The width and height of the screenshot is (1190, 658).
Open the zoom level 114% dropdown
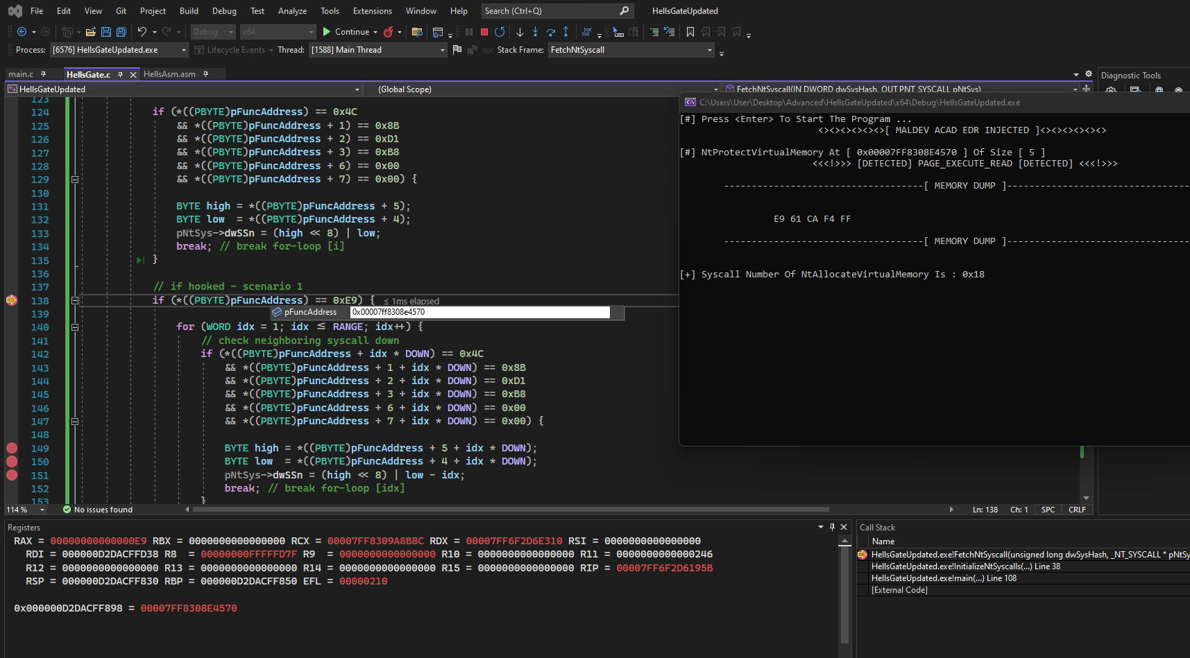click(x=26, y=510)
